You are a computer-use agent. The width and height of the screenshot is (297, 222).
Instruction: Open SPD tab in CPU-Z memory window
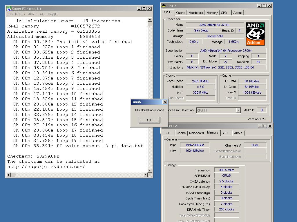224,133
